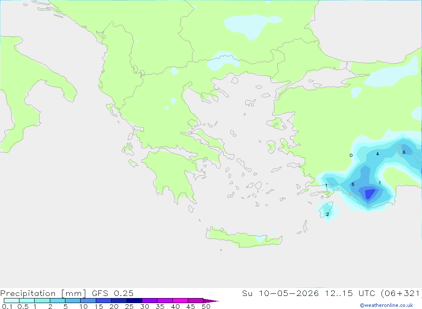Screen dimensions: 422x309
Task: Choose the 10–15 mm legend color box
Action: click(88, 301)
